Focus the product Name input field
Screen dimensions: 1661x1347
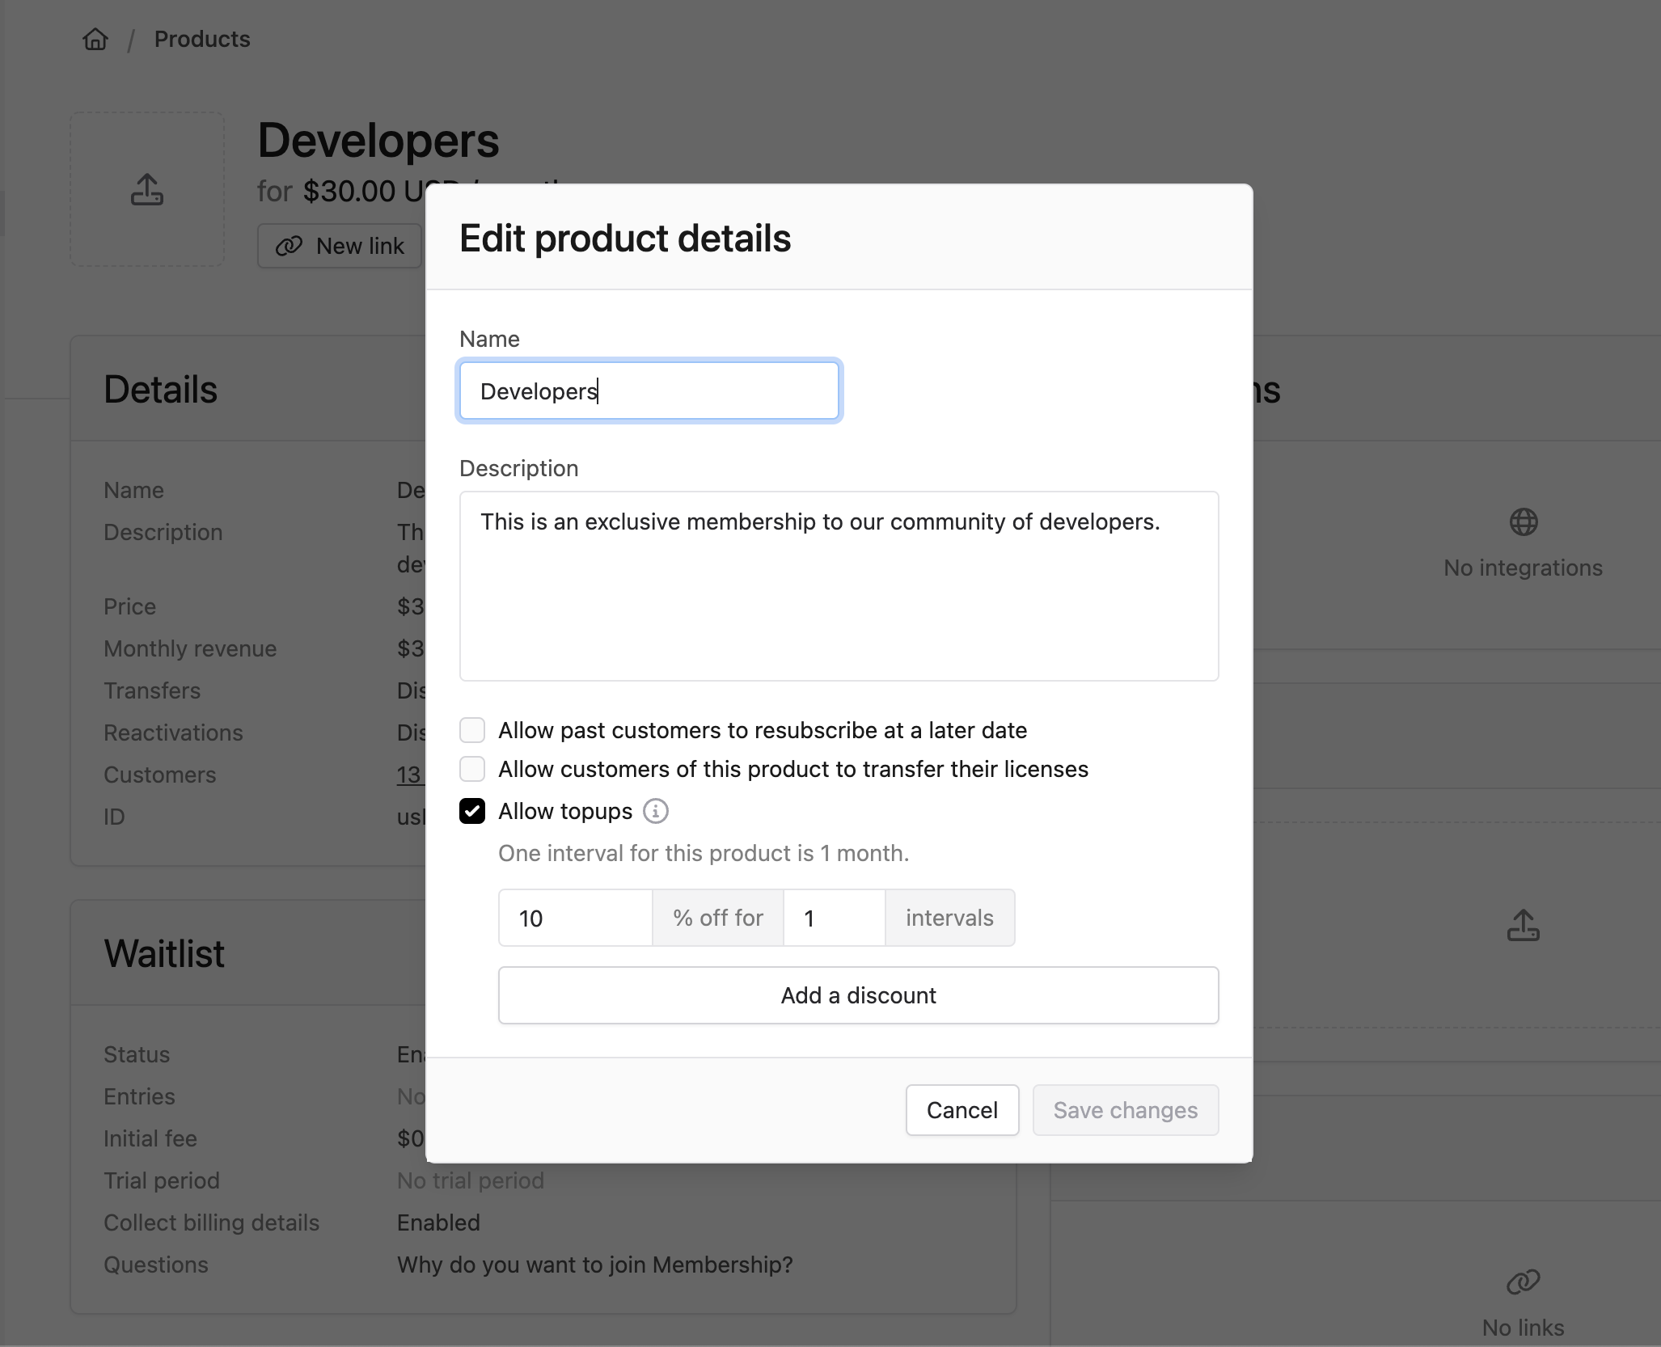pyautogui.click(x=649, y=391)
